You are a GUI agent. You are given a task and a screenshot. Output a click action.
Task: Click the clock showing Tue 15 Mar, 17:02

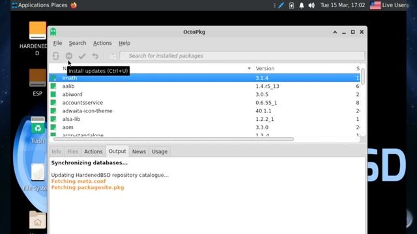(343, 5)
